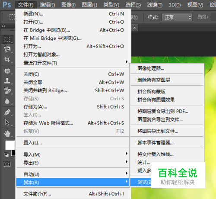Collapse the tools panel double arrow
The image size is (216, 199).
3,26
